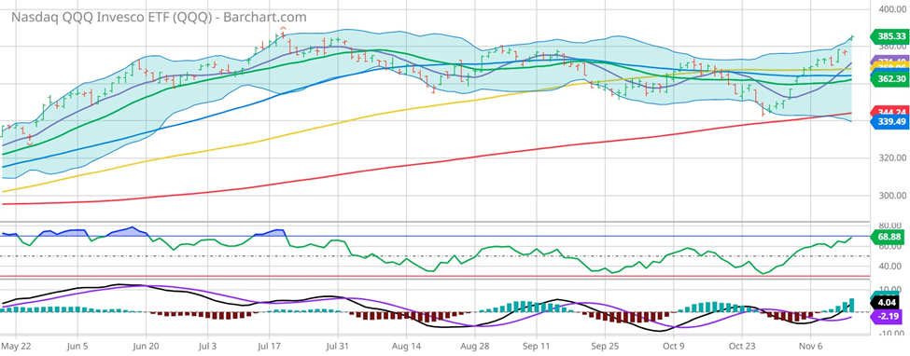This screenshot has width=910, height=356.
Task: Select the green 385.33 last price tag
Action: click(889, 36)
